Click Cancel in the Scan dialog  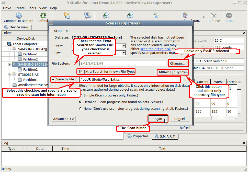point(179,119)
